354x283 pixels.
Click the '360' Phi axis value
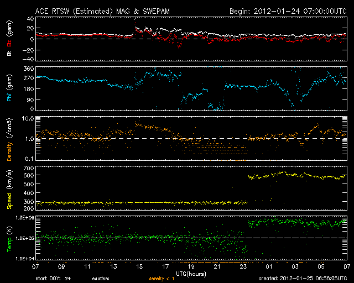tap(29, 69)
